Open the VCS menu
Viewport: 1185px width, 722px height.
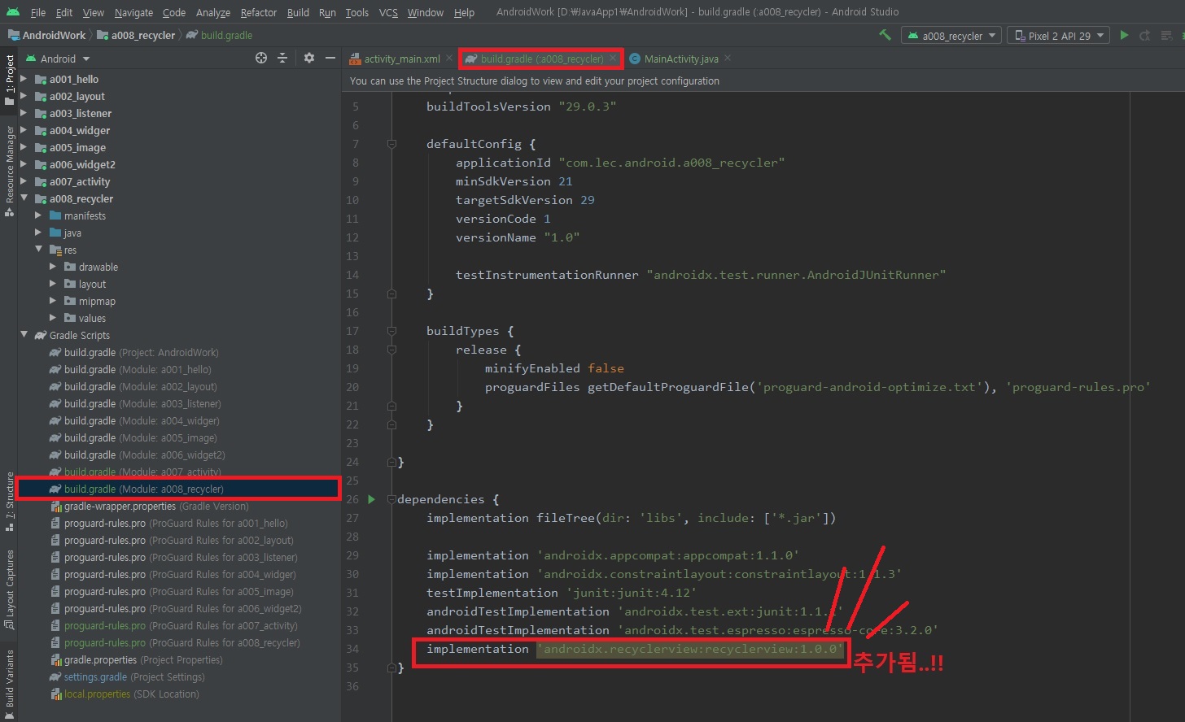[x=388, y=12]
